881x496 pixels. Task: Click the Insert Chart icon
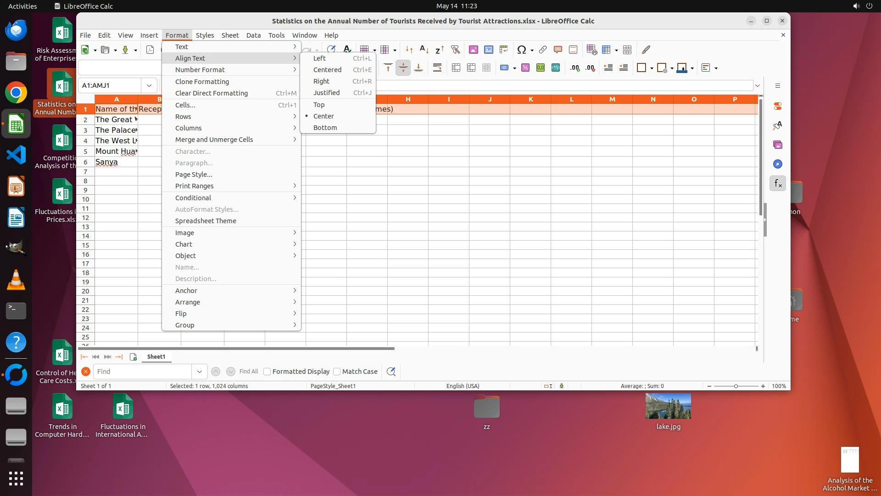488,50
